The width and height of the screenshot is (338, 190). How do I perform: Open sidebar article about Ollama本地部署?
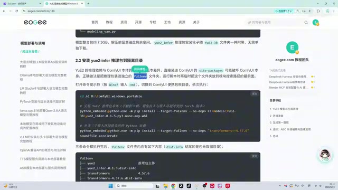point(43,78)
